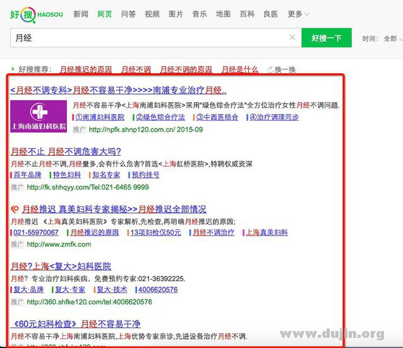This screenshot has height=348, width=403.
Task: Open sublink 复大·品牌
Action: [x=28, y=290]
